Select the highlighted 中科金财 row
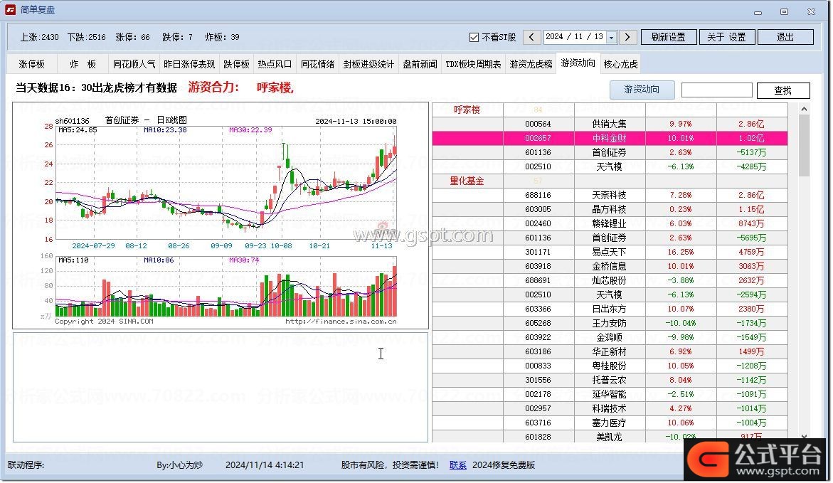833x483 pixels. click(610, 138)
